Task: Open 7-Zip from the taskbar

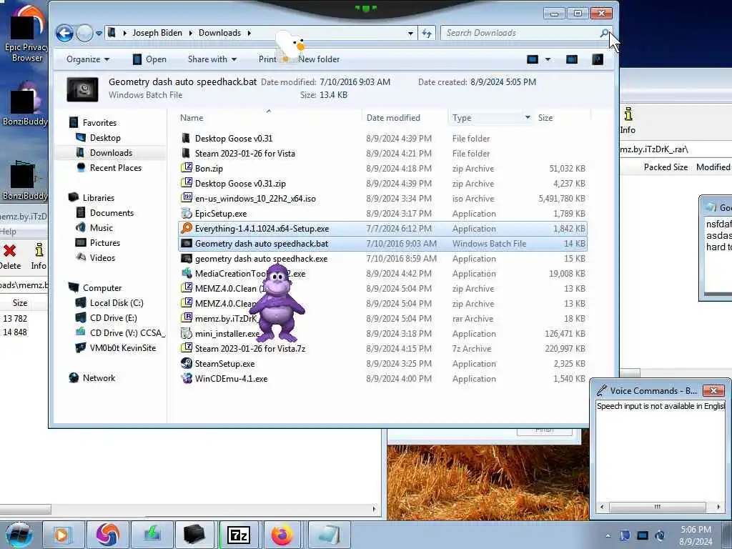Action: point(239,535)
